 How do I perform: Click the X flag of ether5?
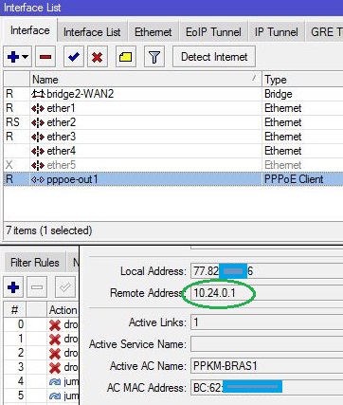point(9,165)
